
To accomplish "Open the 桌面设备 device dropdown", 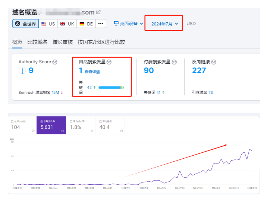I will pos(129,23).
